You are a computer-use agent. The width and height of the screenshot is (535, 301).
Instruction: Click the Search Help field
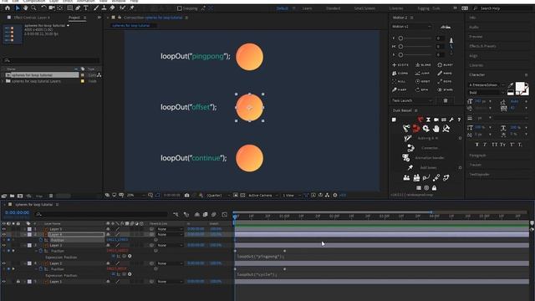pyautogui.click(x=503, y=8)
